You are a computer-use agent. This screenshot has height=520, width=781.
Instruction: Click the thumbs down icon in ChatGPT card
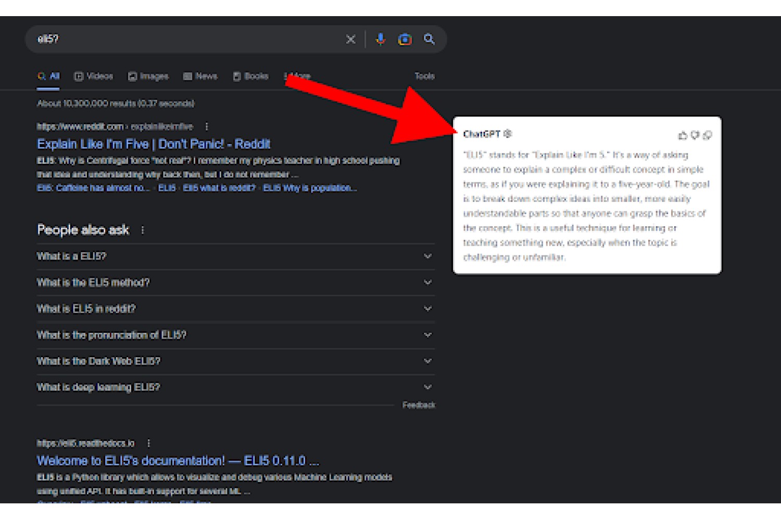click(x=695, y=135)
